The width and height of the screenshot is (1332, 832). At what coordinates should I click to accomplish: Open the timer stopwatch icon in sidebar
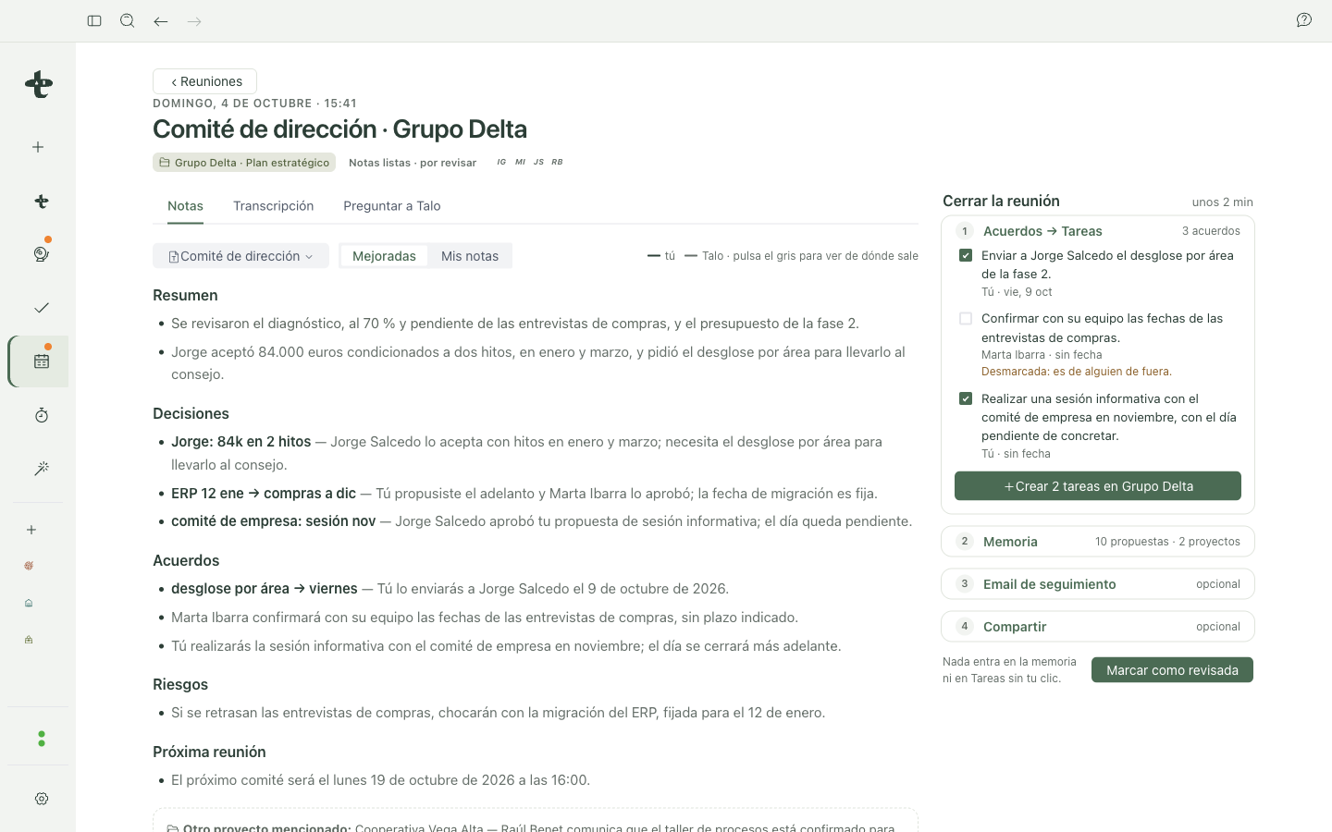pos(41,415)
